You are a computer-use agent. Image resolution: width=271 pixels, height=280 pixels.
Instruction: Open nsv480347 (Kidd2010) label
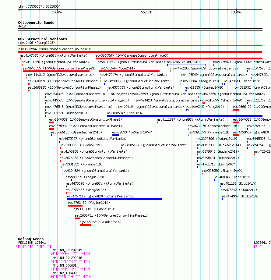(x=232, y=177)
